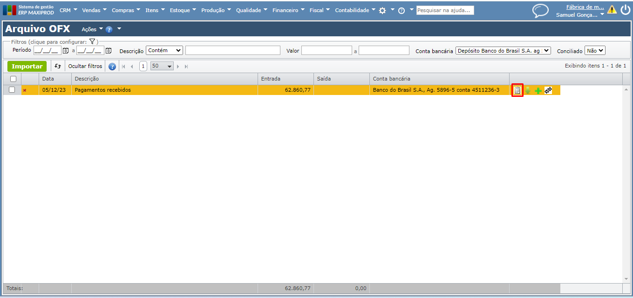The image size is (633, 298).
Task: Click the refresh arrows icon next to Importar
Action: coord(58,66)
